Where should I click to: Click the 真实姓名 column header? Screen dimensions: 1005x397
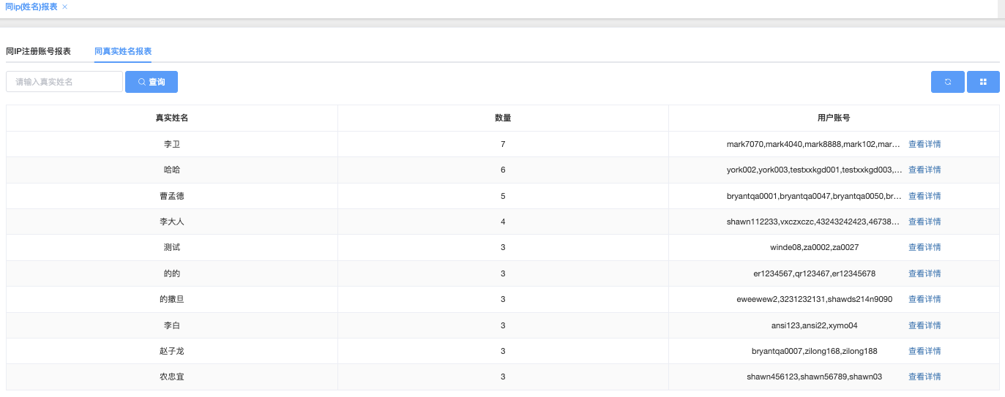click(x=172, y=118)
